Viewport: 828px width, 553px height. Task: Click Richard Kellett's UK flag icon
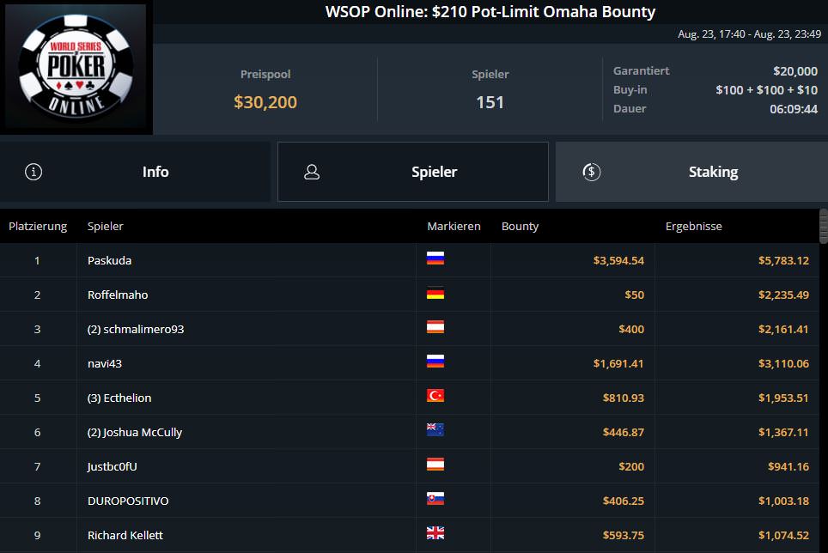(x=435, y=534)
